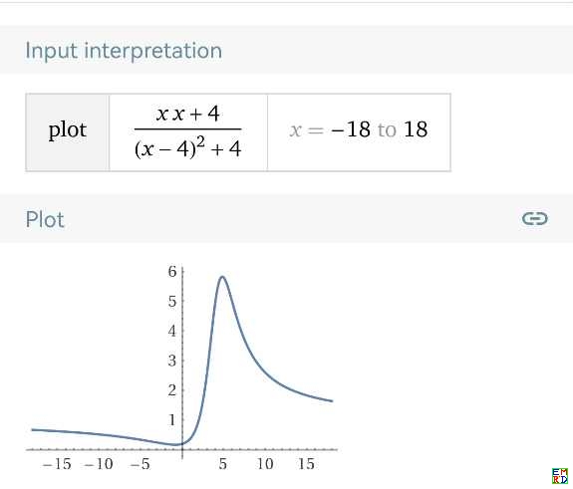Click the denominator (x − 4)² + 4

click(187, 148)
